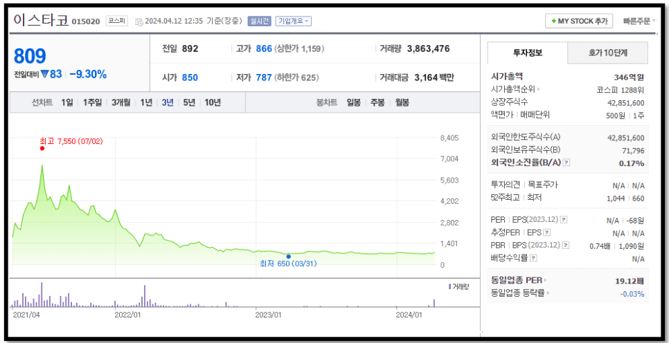Screen dimensions: 669x343
Task: Expand 동일업종 PER arrow
Action: (545, 281)
